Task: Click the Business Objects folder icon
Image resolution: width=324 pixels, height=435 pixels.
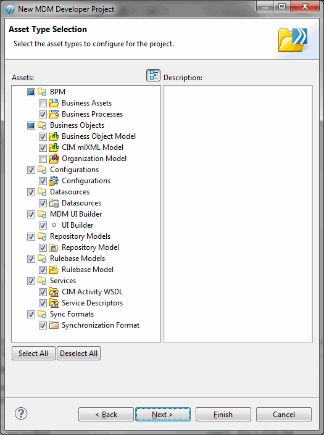Action: (x=42, y=125)
